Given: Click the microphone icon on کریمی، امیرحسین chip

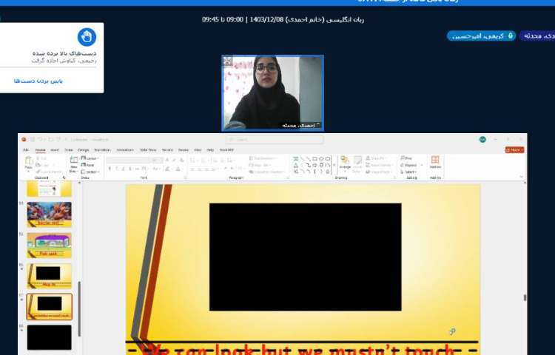Looking at the screenshot, I should pos(511,35).
